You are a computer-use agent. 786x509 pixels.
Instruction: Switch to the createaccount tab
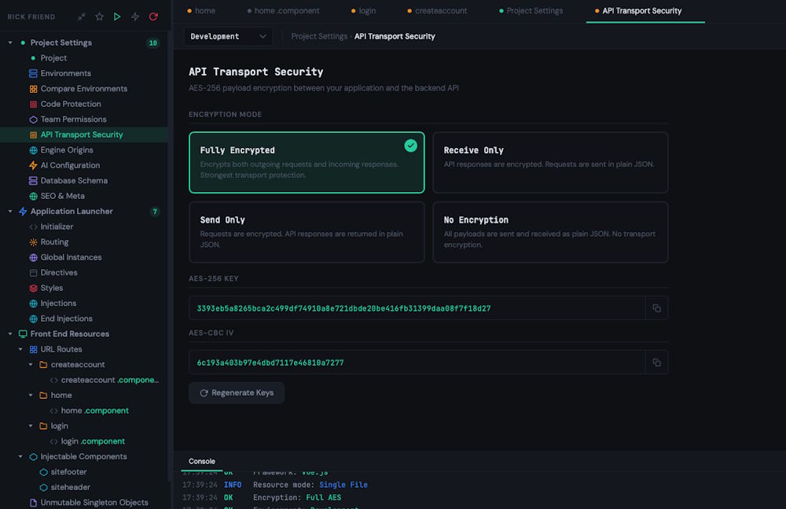coord(436,10)
